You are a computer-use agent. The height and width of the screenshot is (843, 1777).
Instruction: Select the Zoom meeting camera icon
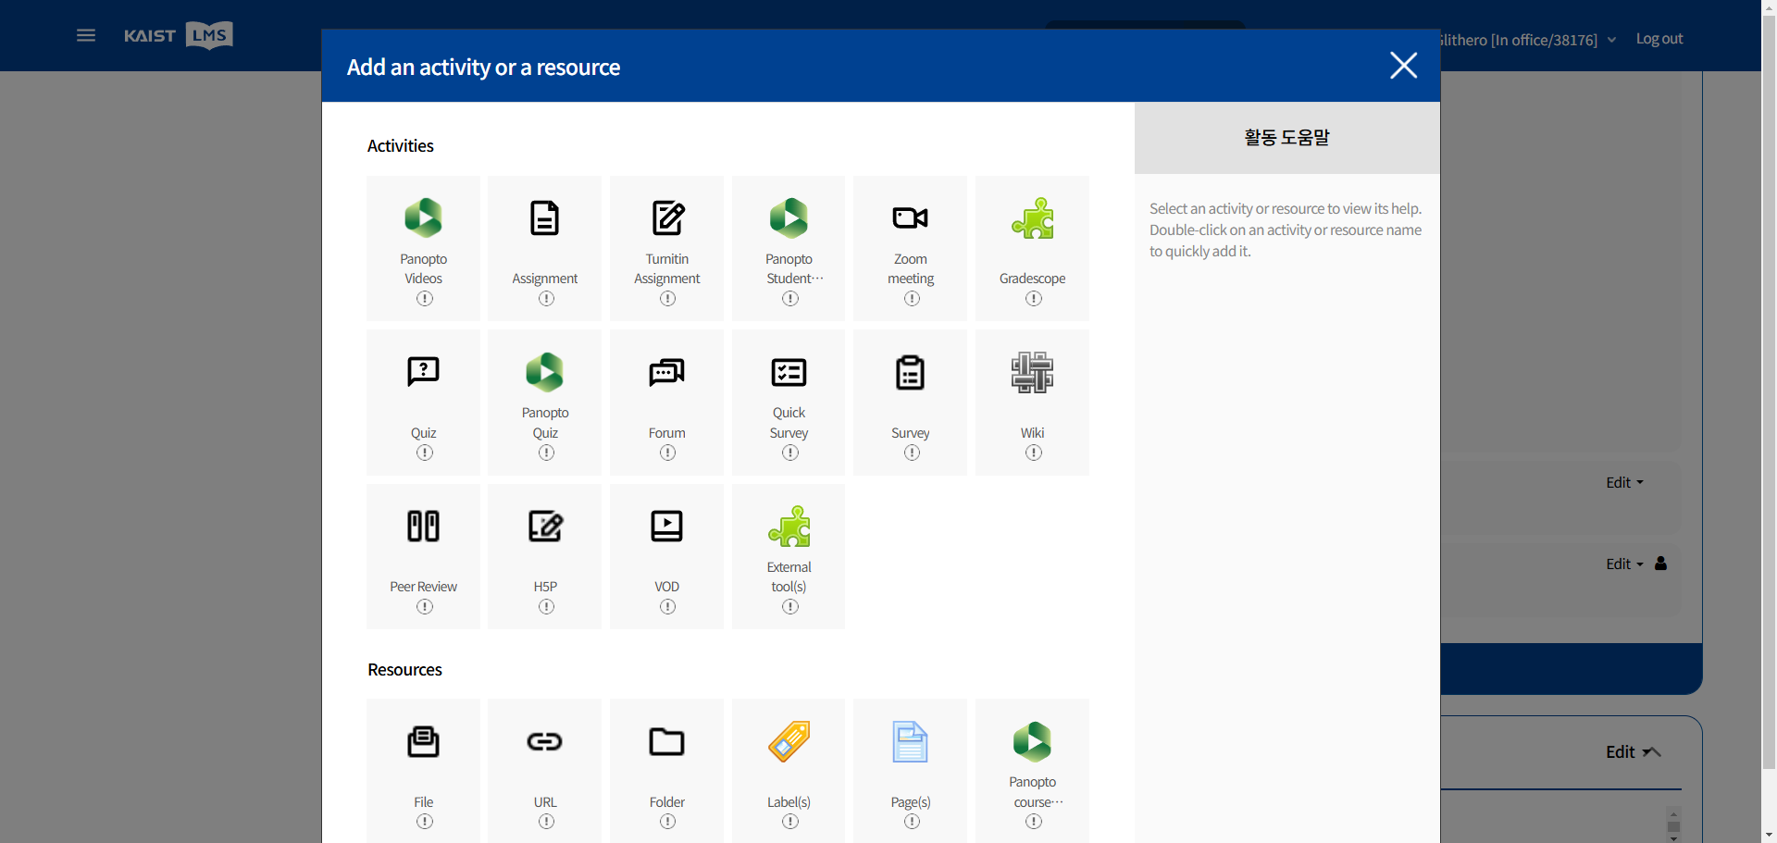click(911, 218)
